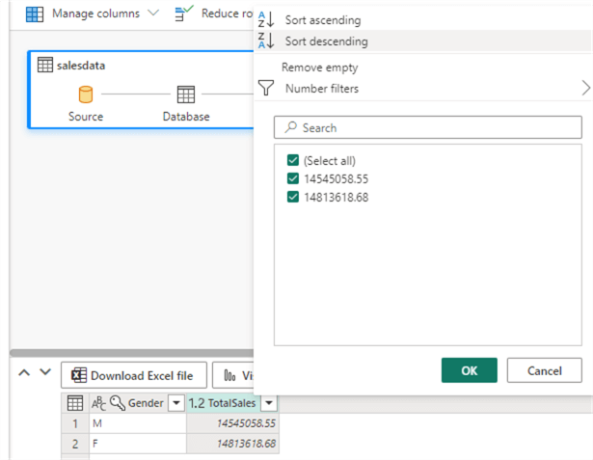Uncheck the 14813618.68 value checkbox
Viewport: 593px width, 460px height.
[x=293, y=198]
